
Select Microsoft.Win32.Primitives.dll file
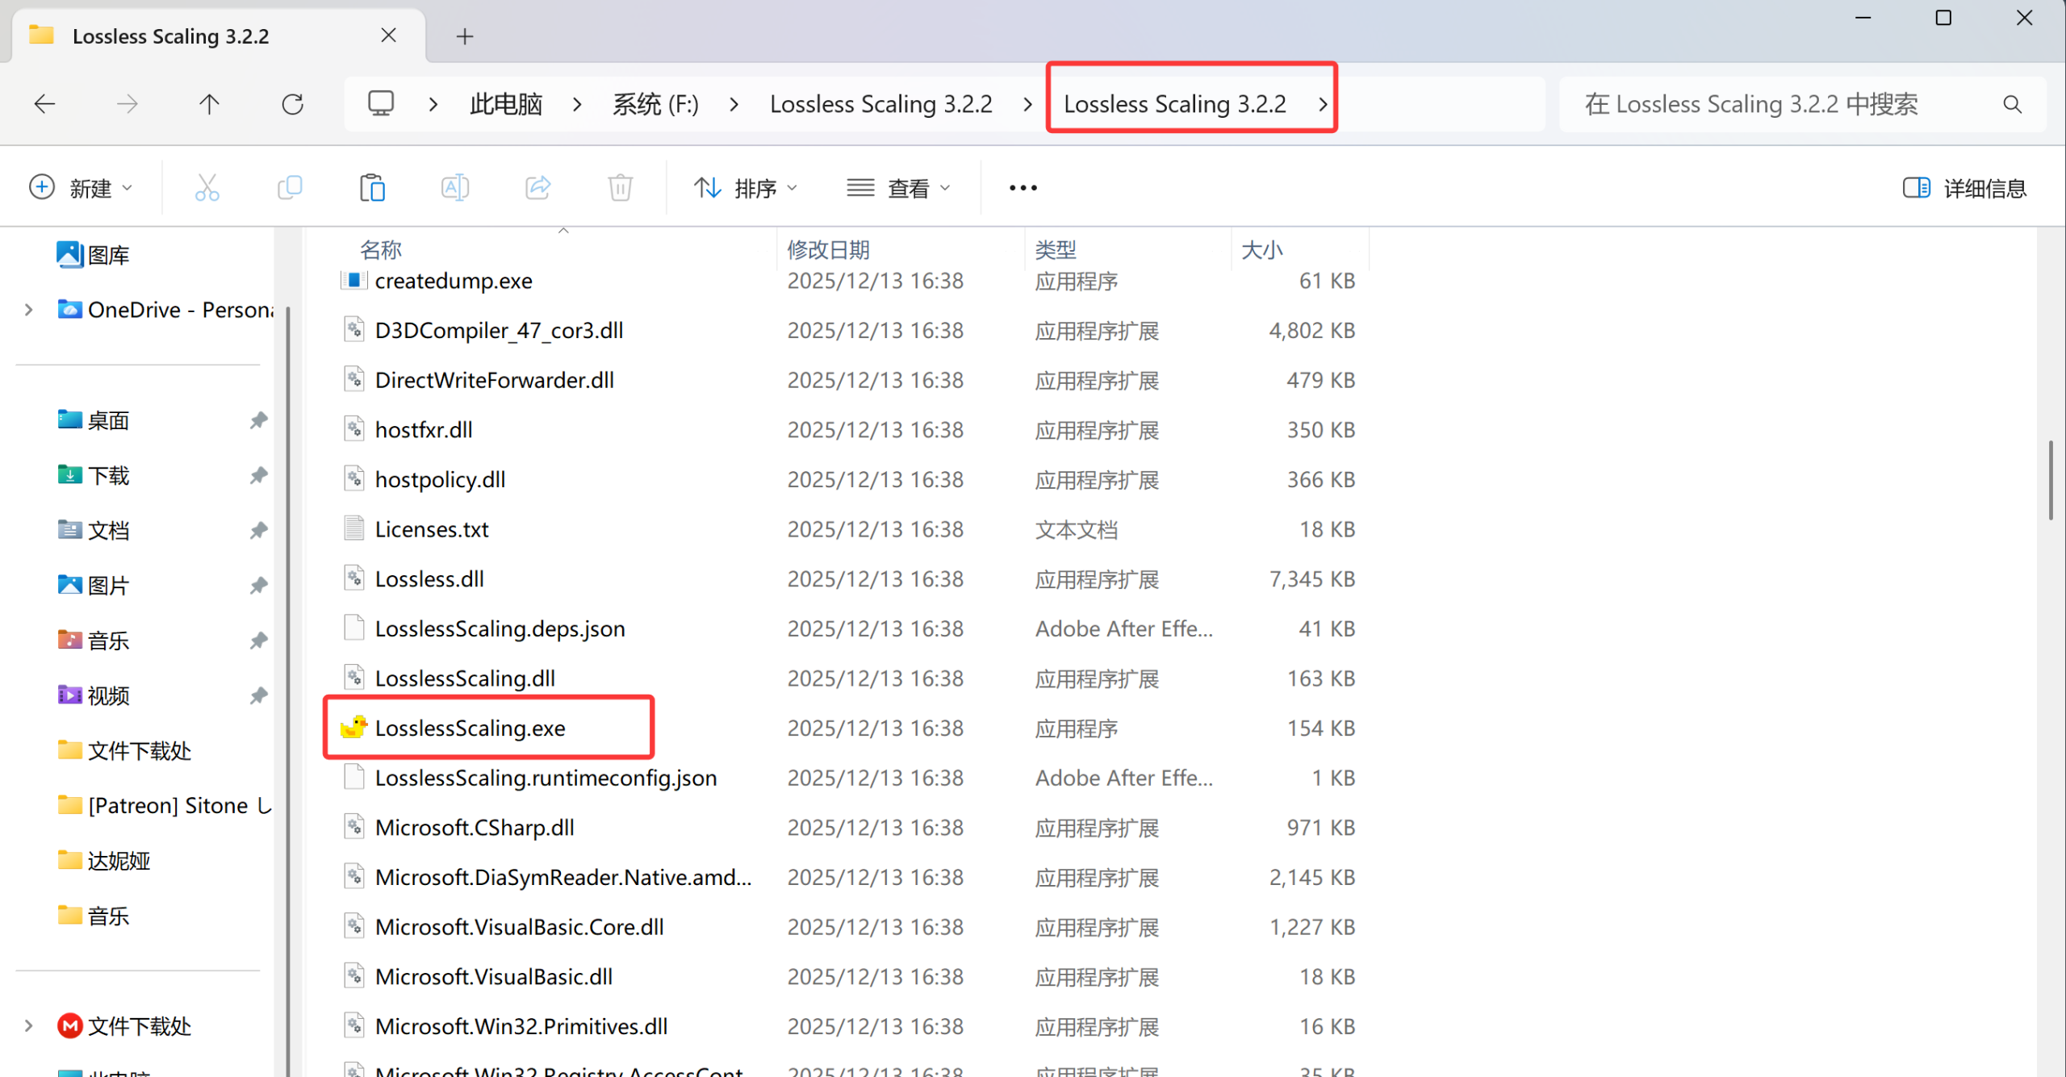pyautogui.click(x=521, y=1026)
